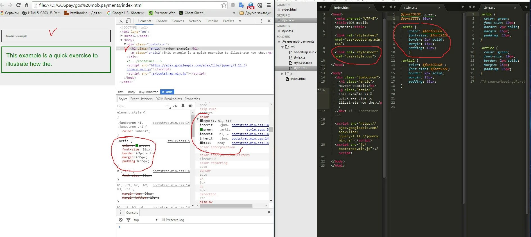Screen dimensions: 531x237
Task: Toggle device mode in DevTools
Action: point(128,21)
